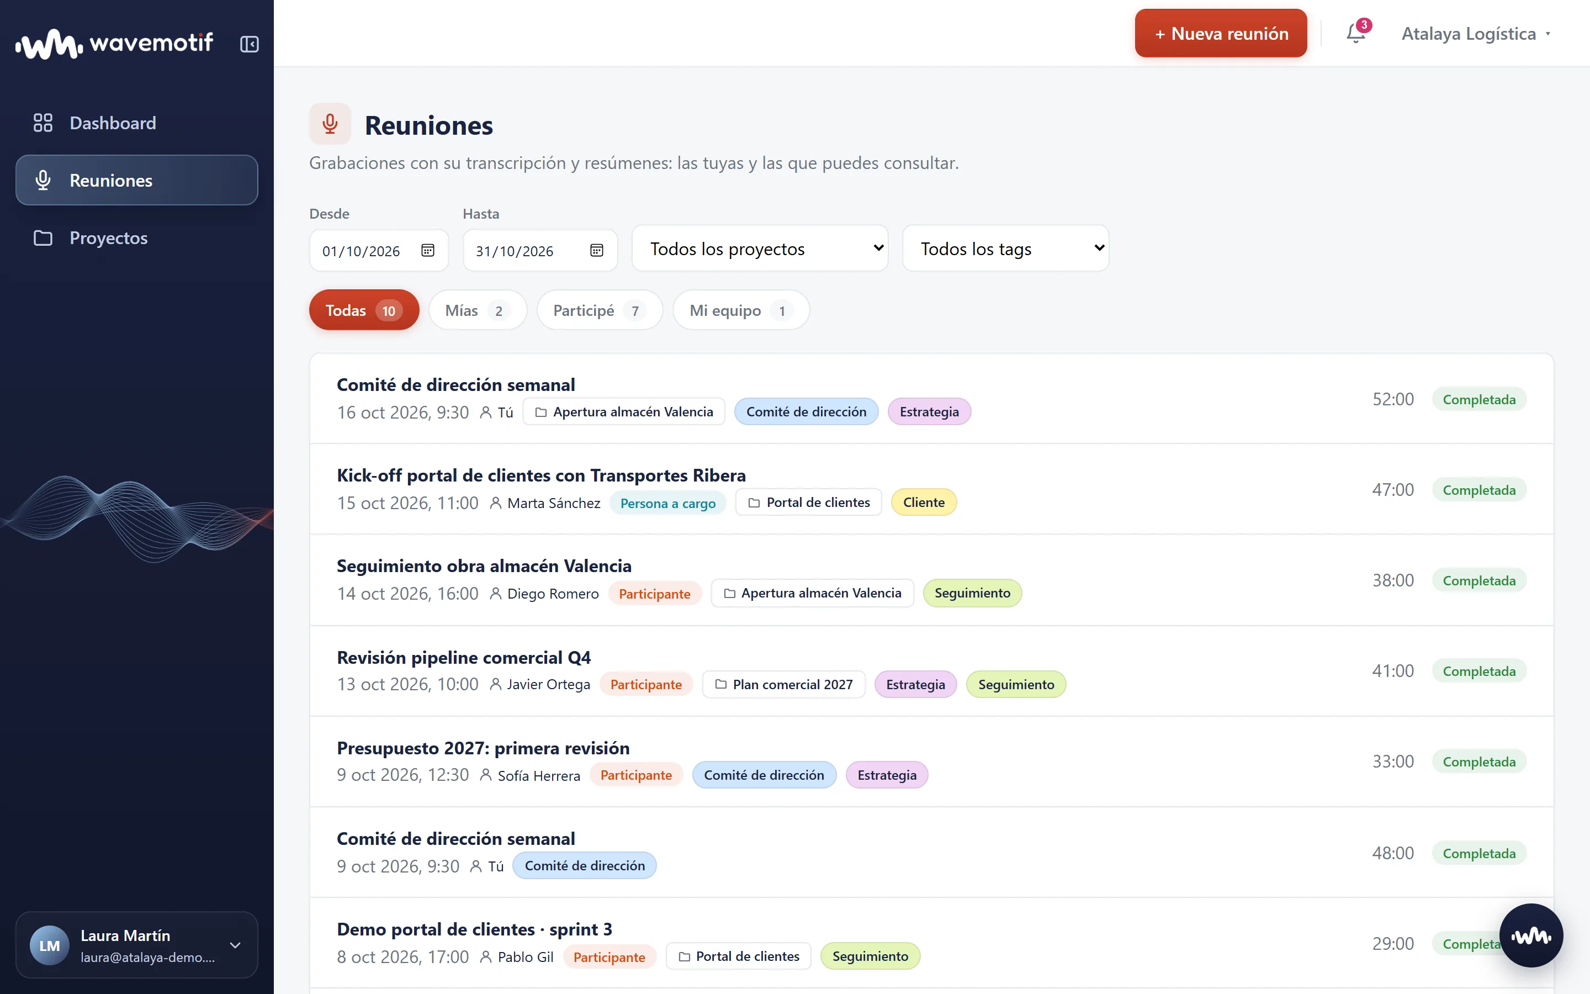The height and width of the screenshot is (994, 1590).
Task: Open the Hasta date calendar picker icon
Action: [x=597, y=251]
